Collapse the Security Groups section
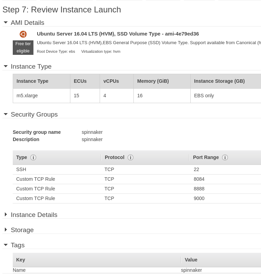Image resolution: width=261 pixels, height=278 pixels. pos(6,114)
